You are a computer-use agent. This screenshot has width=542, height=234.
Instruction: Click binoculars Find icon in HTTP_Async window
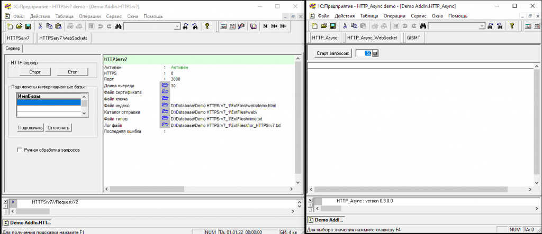tap(422, 26)
